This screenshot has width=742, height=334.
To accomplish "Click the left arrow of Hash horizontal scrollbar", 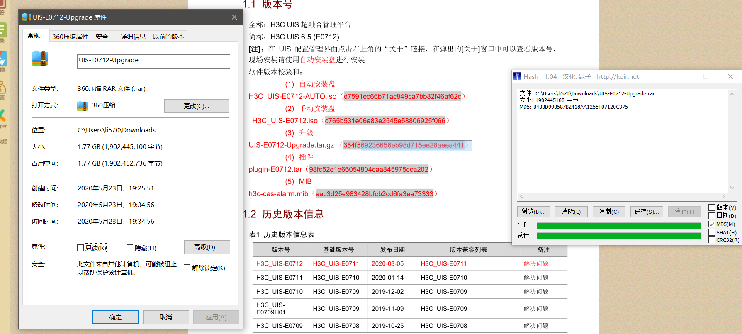I will coord(522,197).
